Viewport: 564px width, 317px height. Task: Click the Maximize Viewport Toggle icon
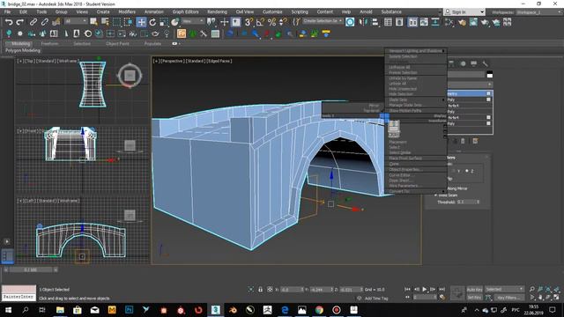pos(556,298)
